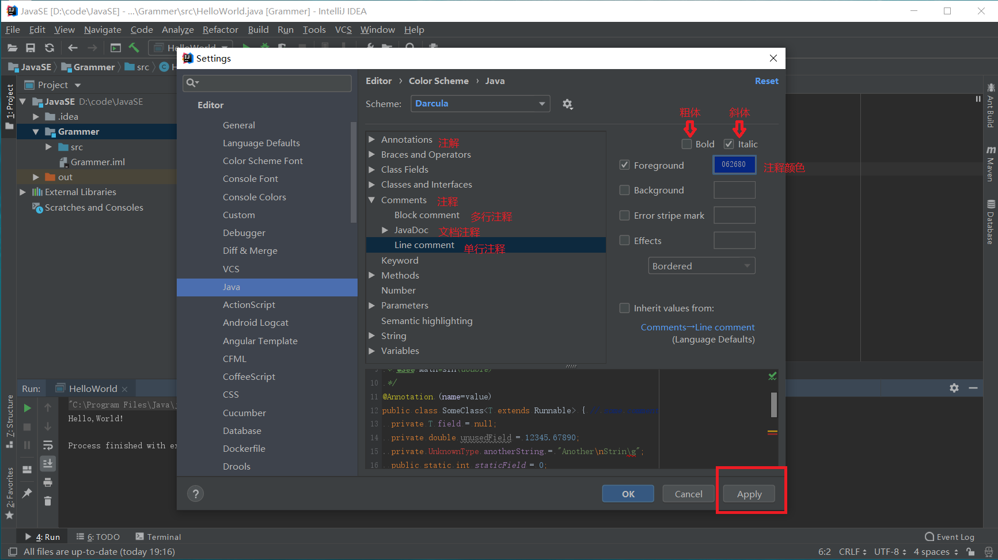Clear console with the trash icon
Image resolution: width=998 pixels, height=560 pixels.
pyautogui.click(x=48, y=501)
